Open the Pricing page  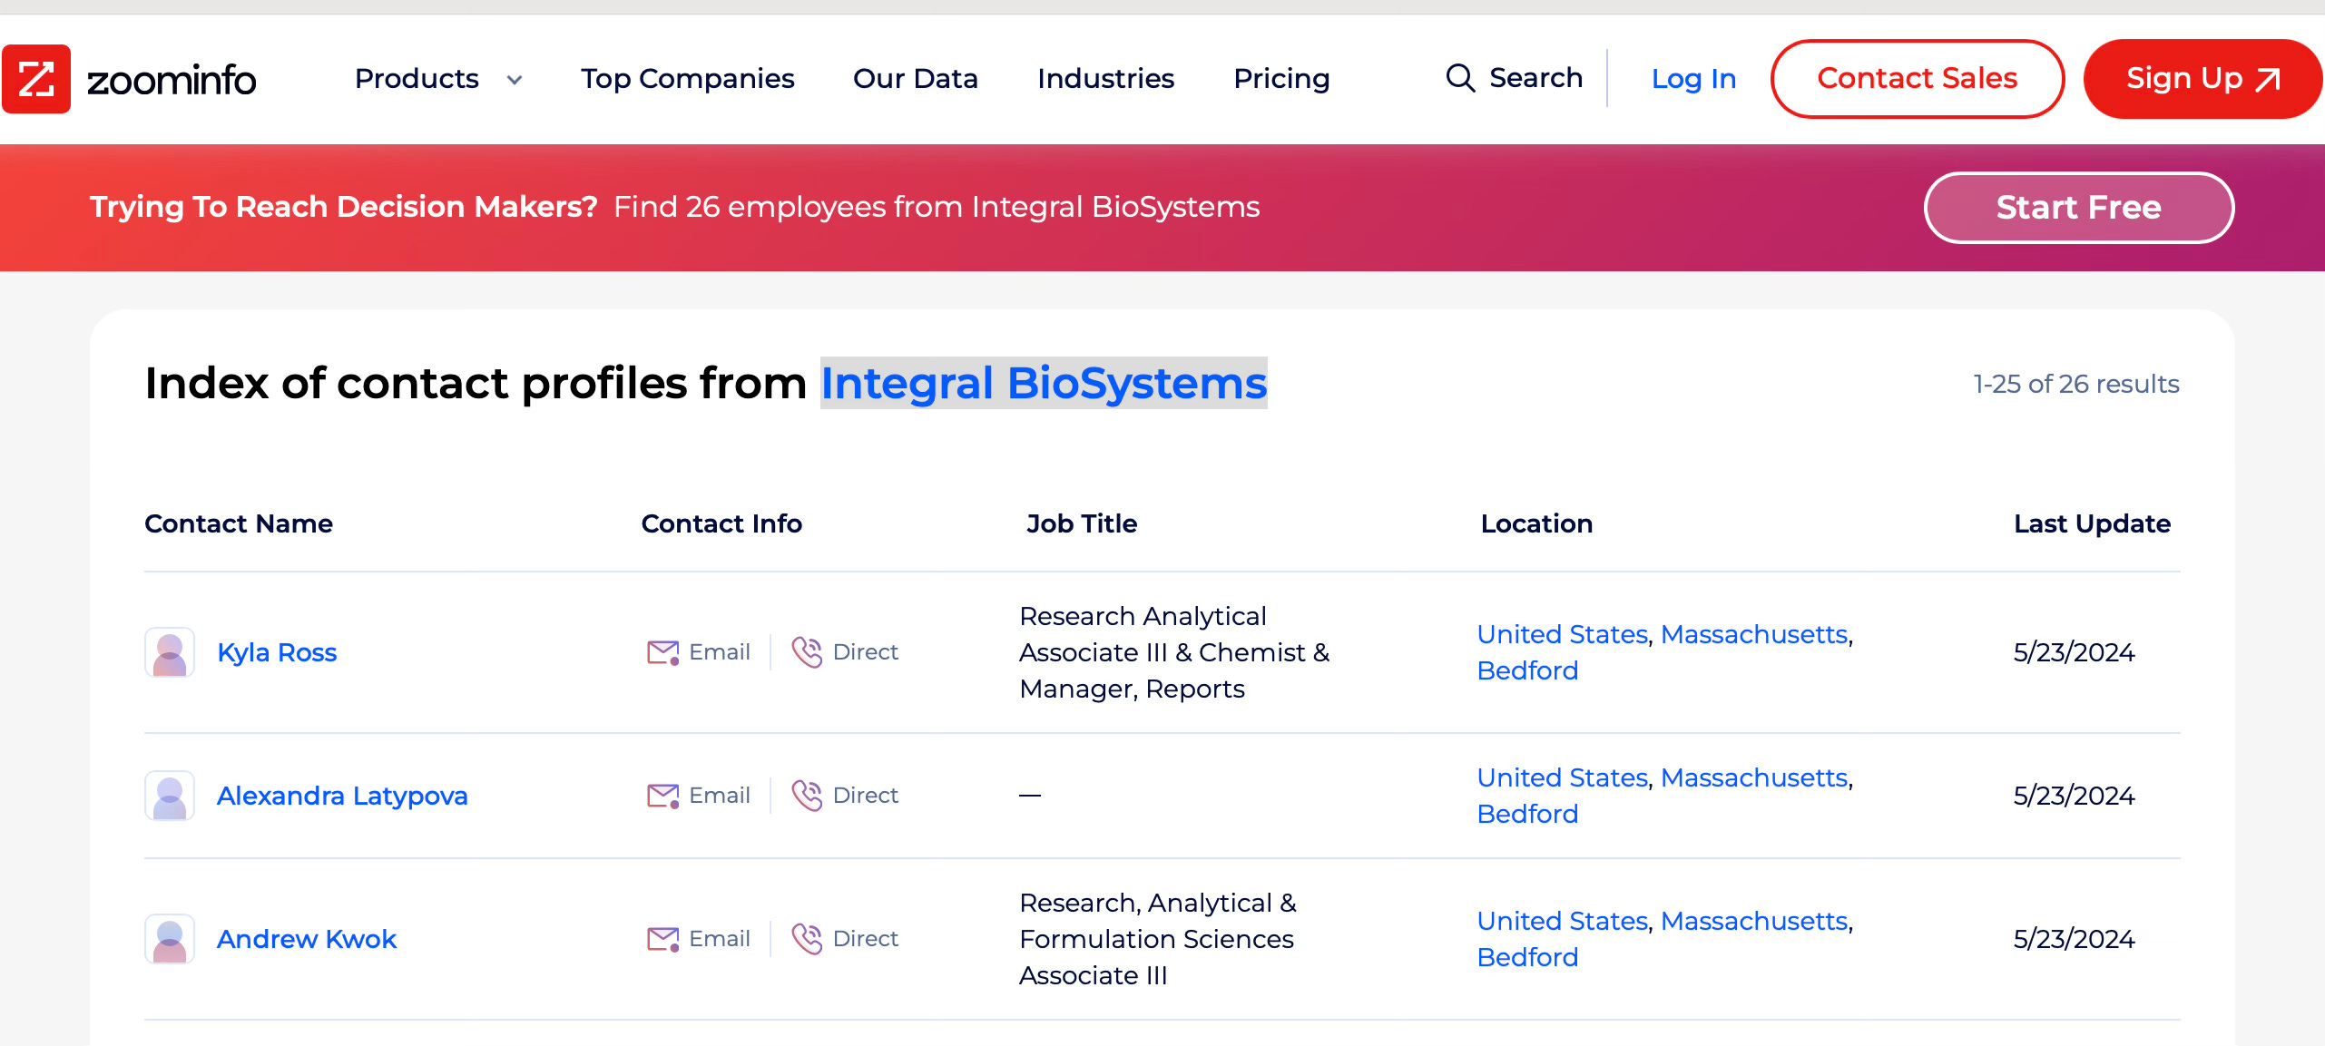(1281, 79)
